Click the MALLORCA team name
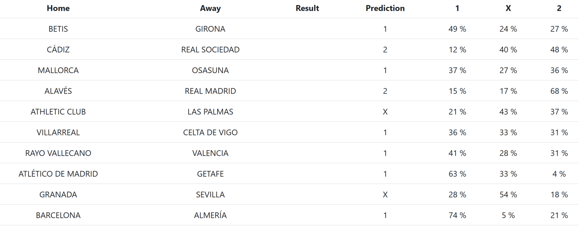Viewport: 579px width, 228px height. pyautogui.click(x=58, y=70)
